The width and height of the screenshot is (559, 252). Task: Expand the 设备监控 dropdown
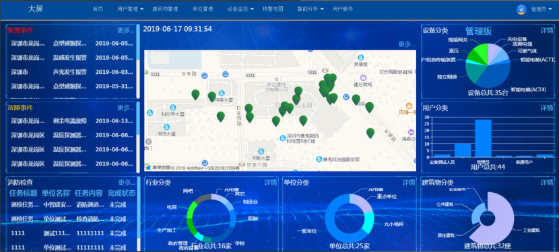pyautogui.click(x=240, y=9)
